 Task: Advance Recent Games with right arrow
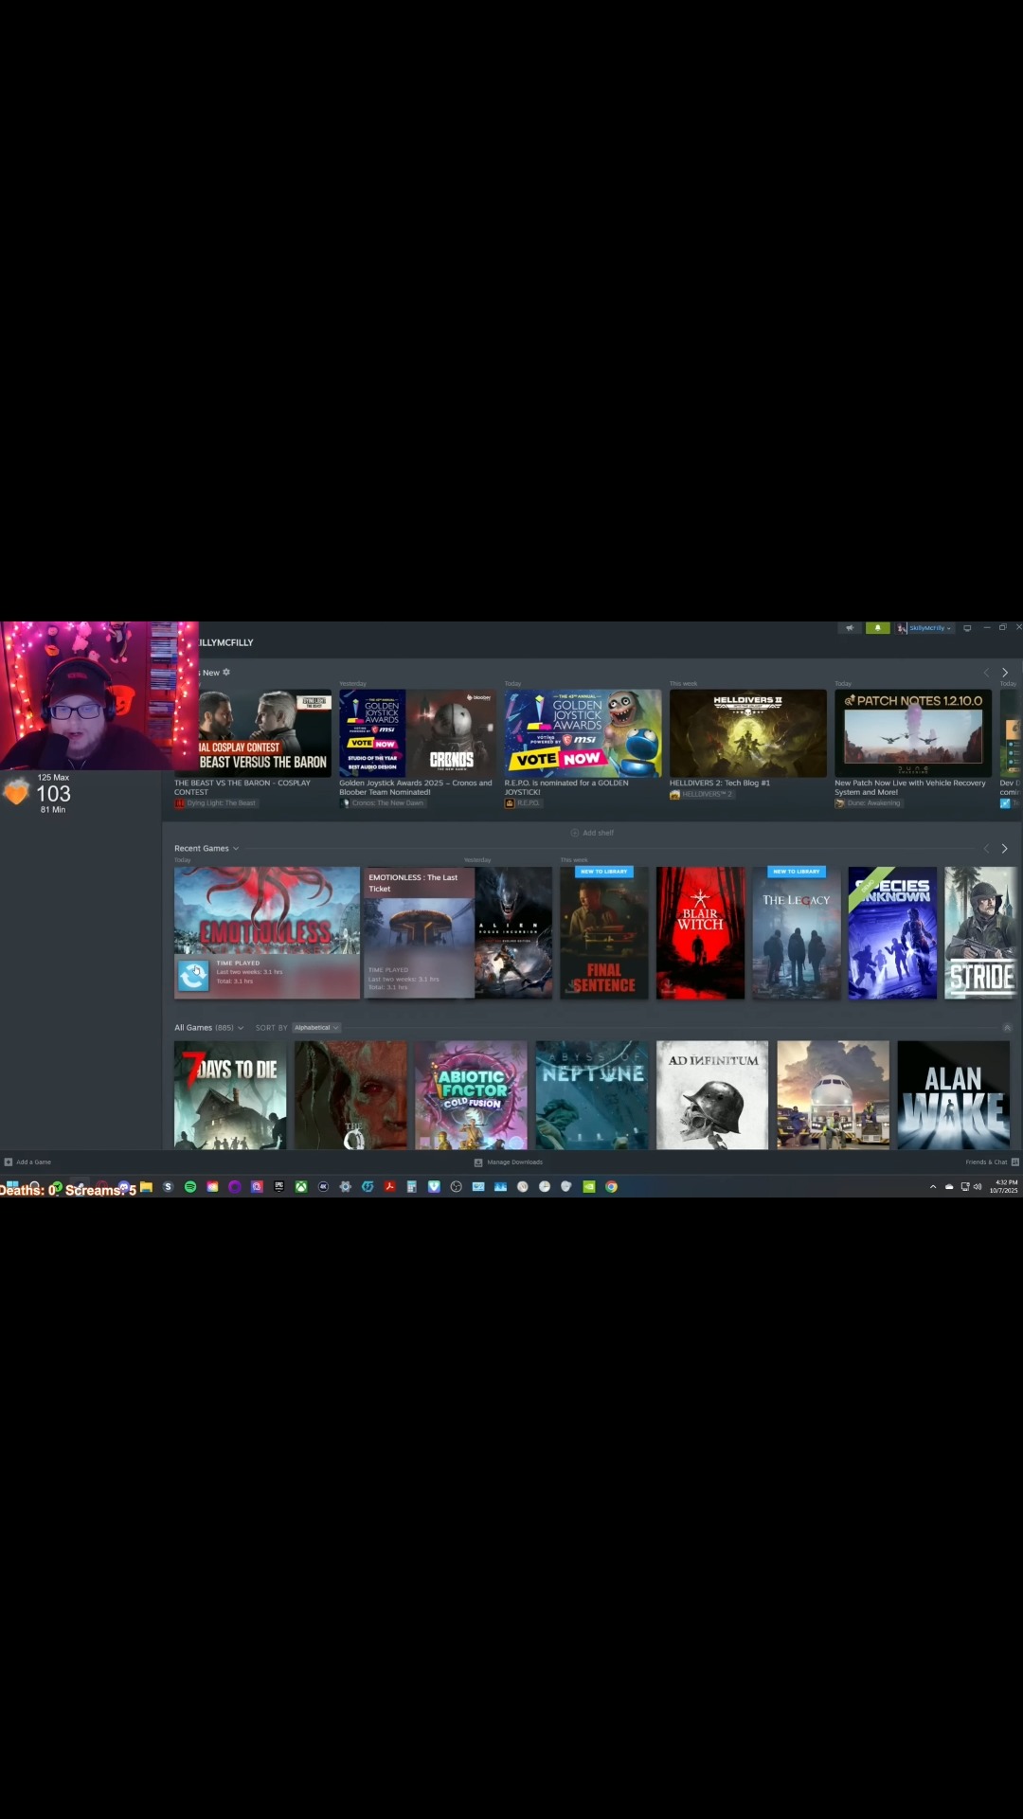1005,848
